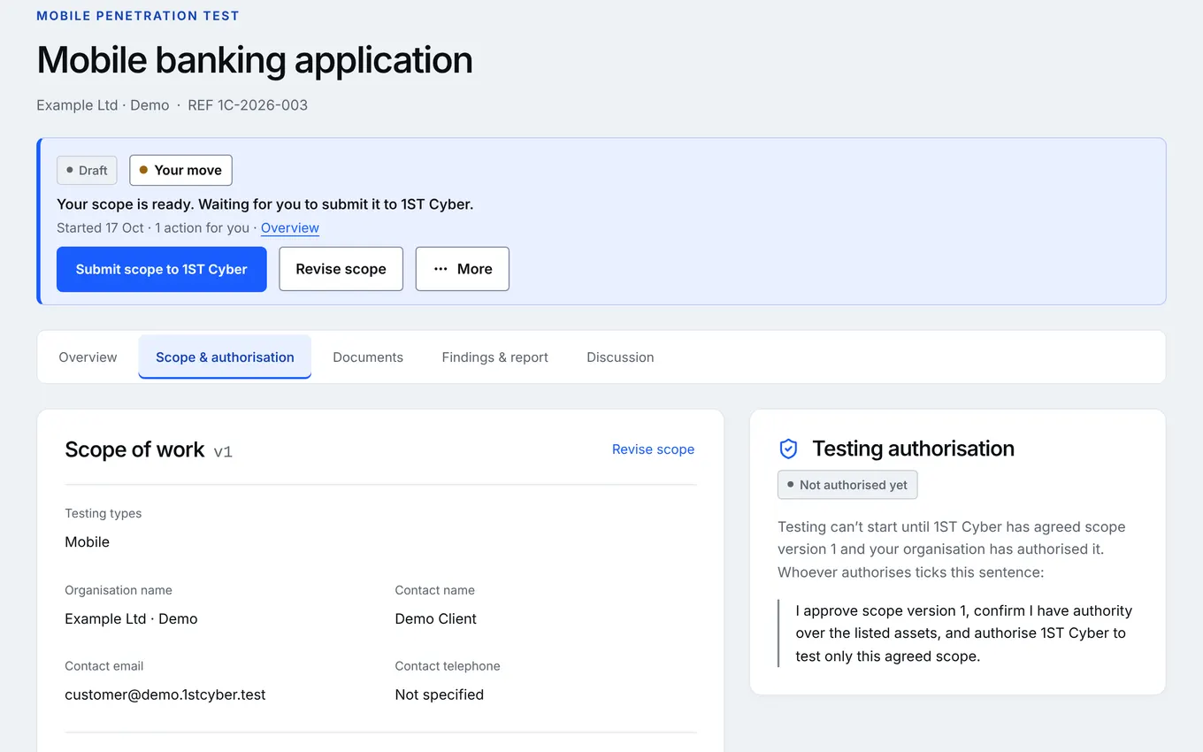Click email customer@demo.1stcyber.test
The height and width of the screenshot is (752, 1203).
pyautogui.click(x=165, y=694)
